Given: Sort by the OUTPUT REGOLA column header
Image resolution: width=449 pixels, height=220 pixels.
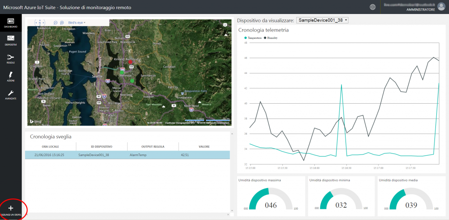Looking at the screenshot, I should pyautogui.click(x=153, y=147).
